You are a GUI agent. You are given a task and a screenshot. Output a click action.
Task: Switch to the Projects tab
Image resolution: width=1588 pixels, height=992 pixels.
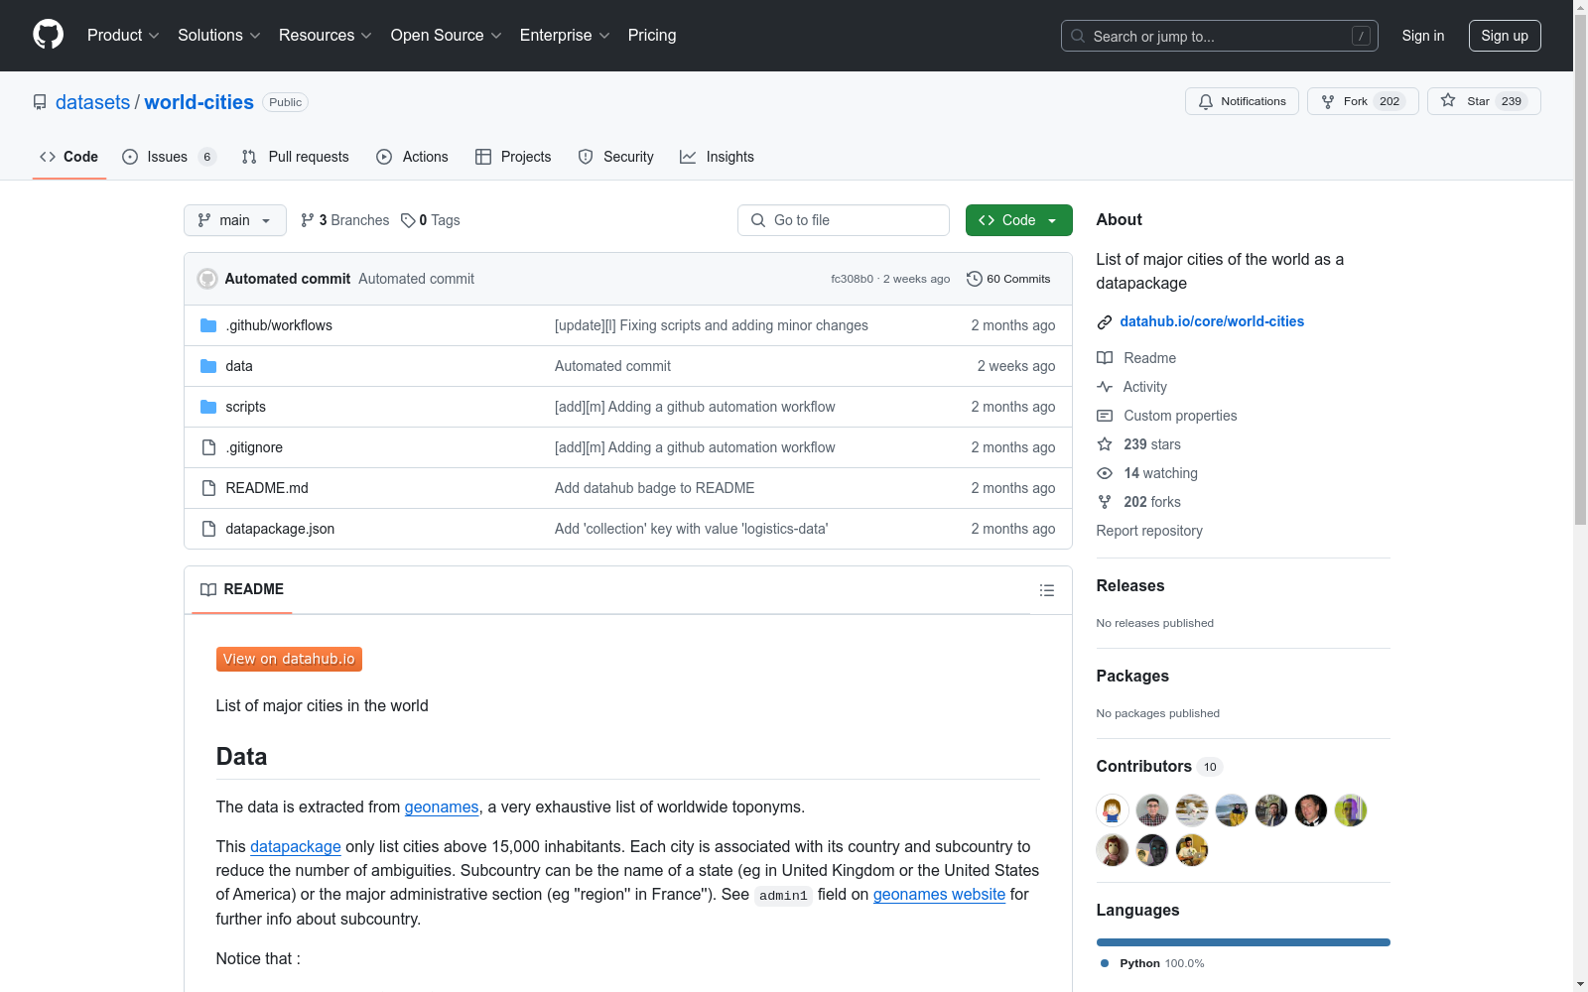click(x=513, y=157)
